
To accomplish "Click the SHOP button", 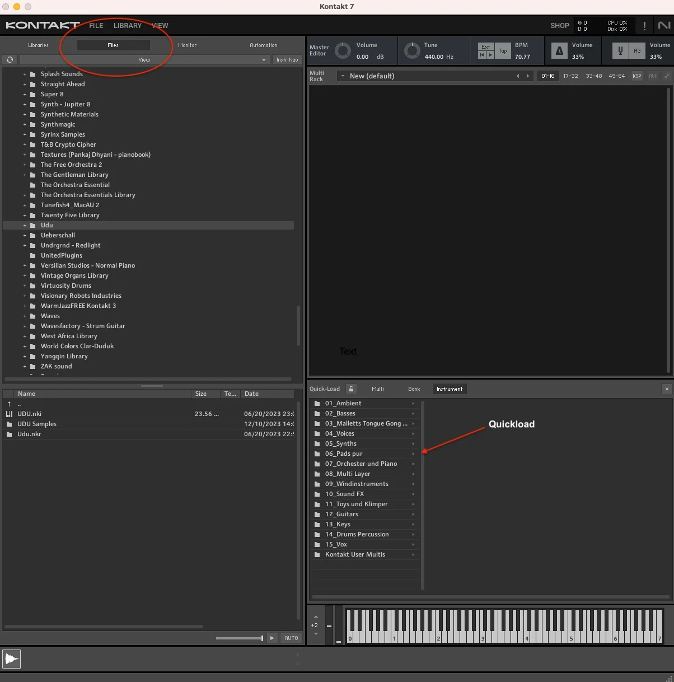I will (x=560, y=26).
